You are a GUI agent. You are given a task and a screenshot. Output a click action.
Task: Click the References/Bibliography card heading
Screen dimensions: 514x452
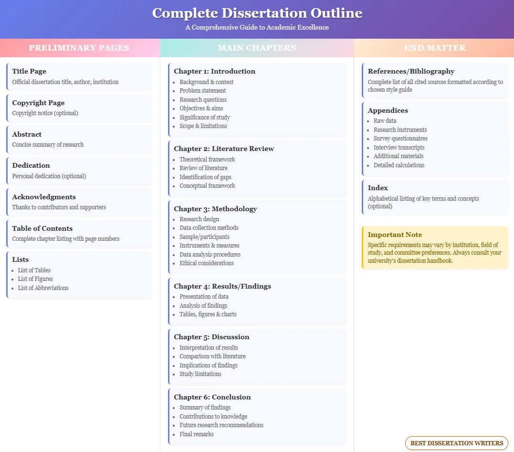pos(411,71)
